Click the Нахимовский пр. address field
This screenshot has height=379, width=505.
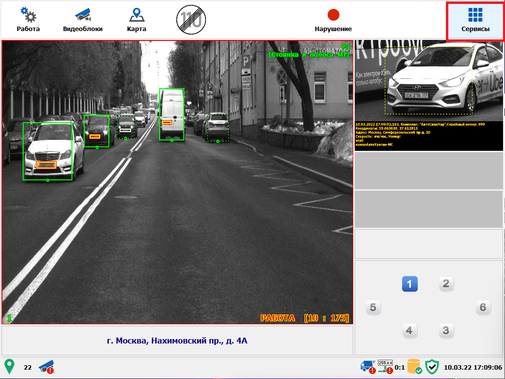click(177, 341)
